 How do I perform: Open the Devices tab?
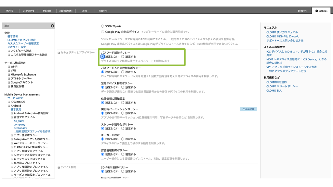tap(47, 11)
